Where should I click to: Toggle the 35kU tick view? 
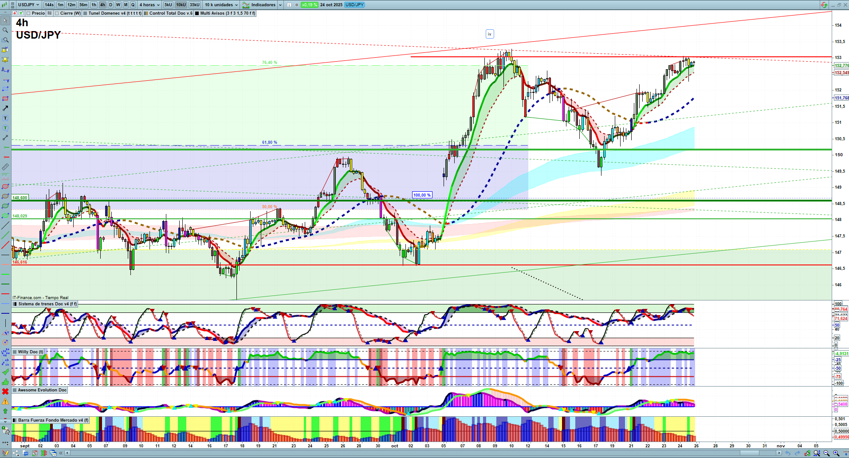pos(195,5)
